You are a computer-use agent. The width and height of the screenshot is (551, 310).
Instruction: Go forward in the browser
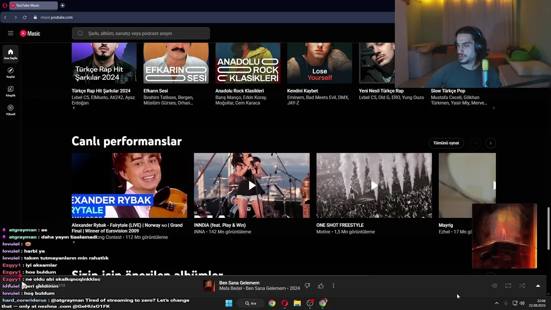coord(15,17)
